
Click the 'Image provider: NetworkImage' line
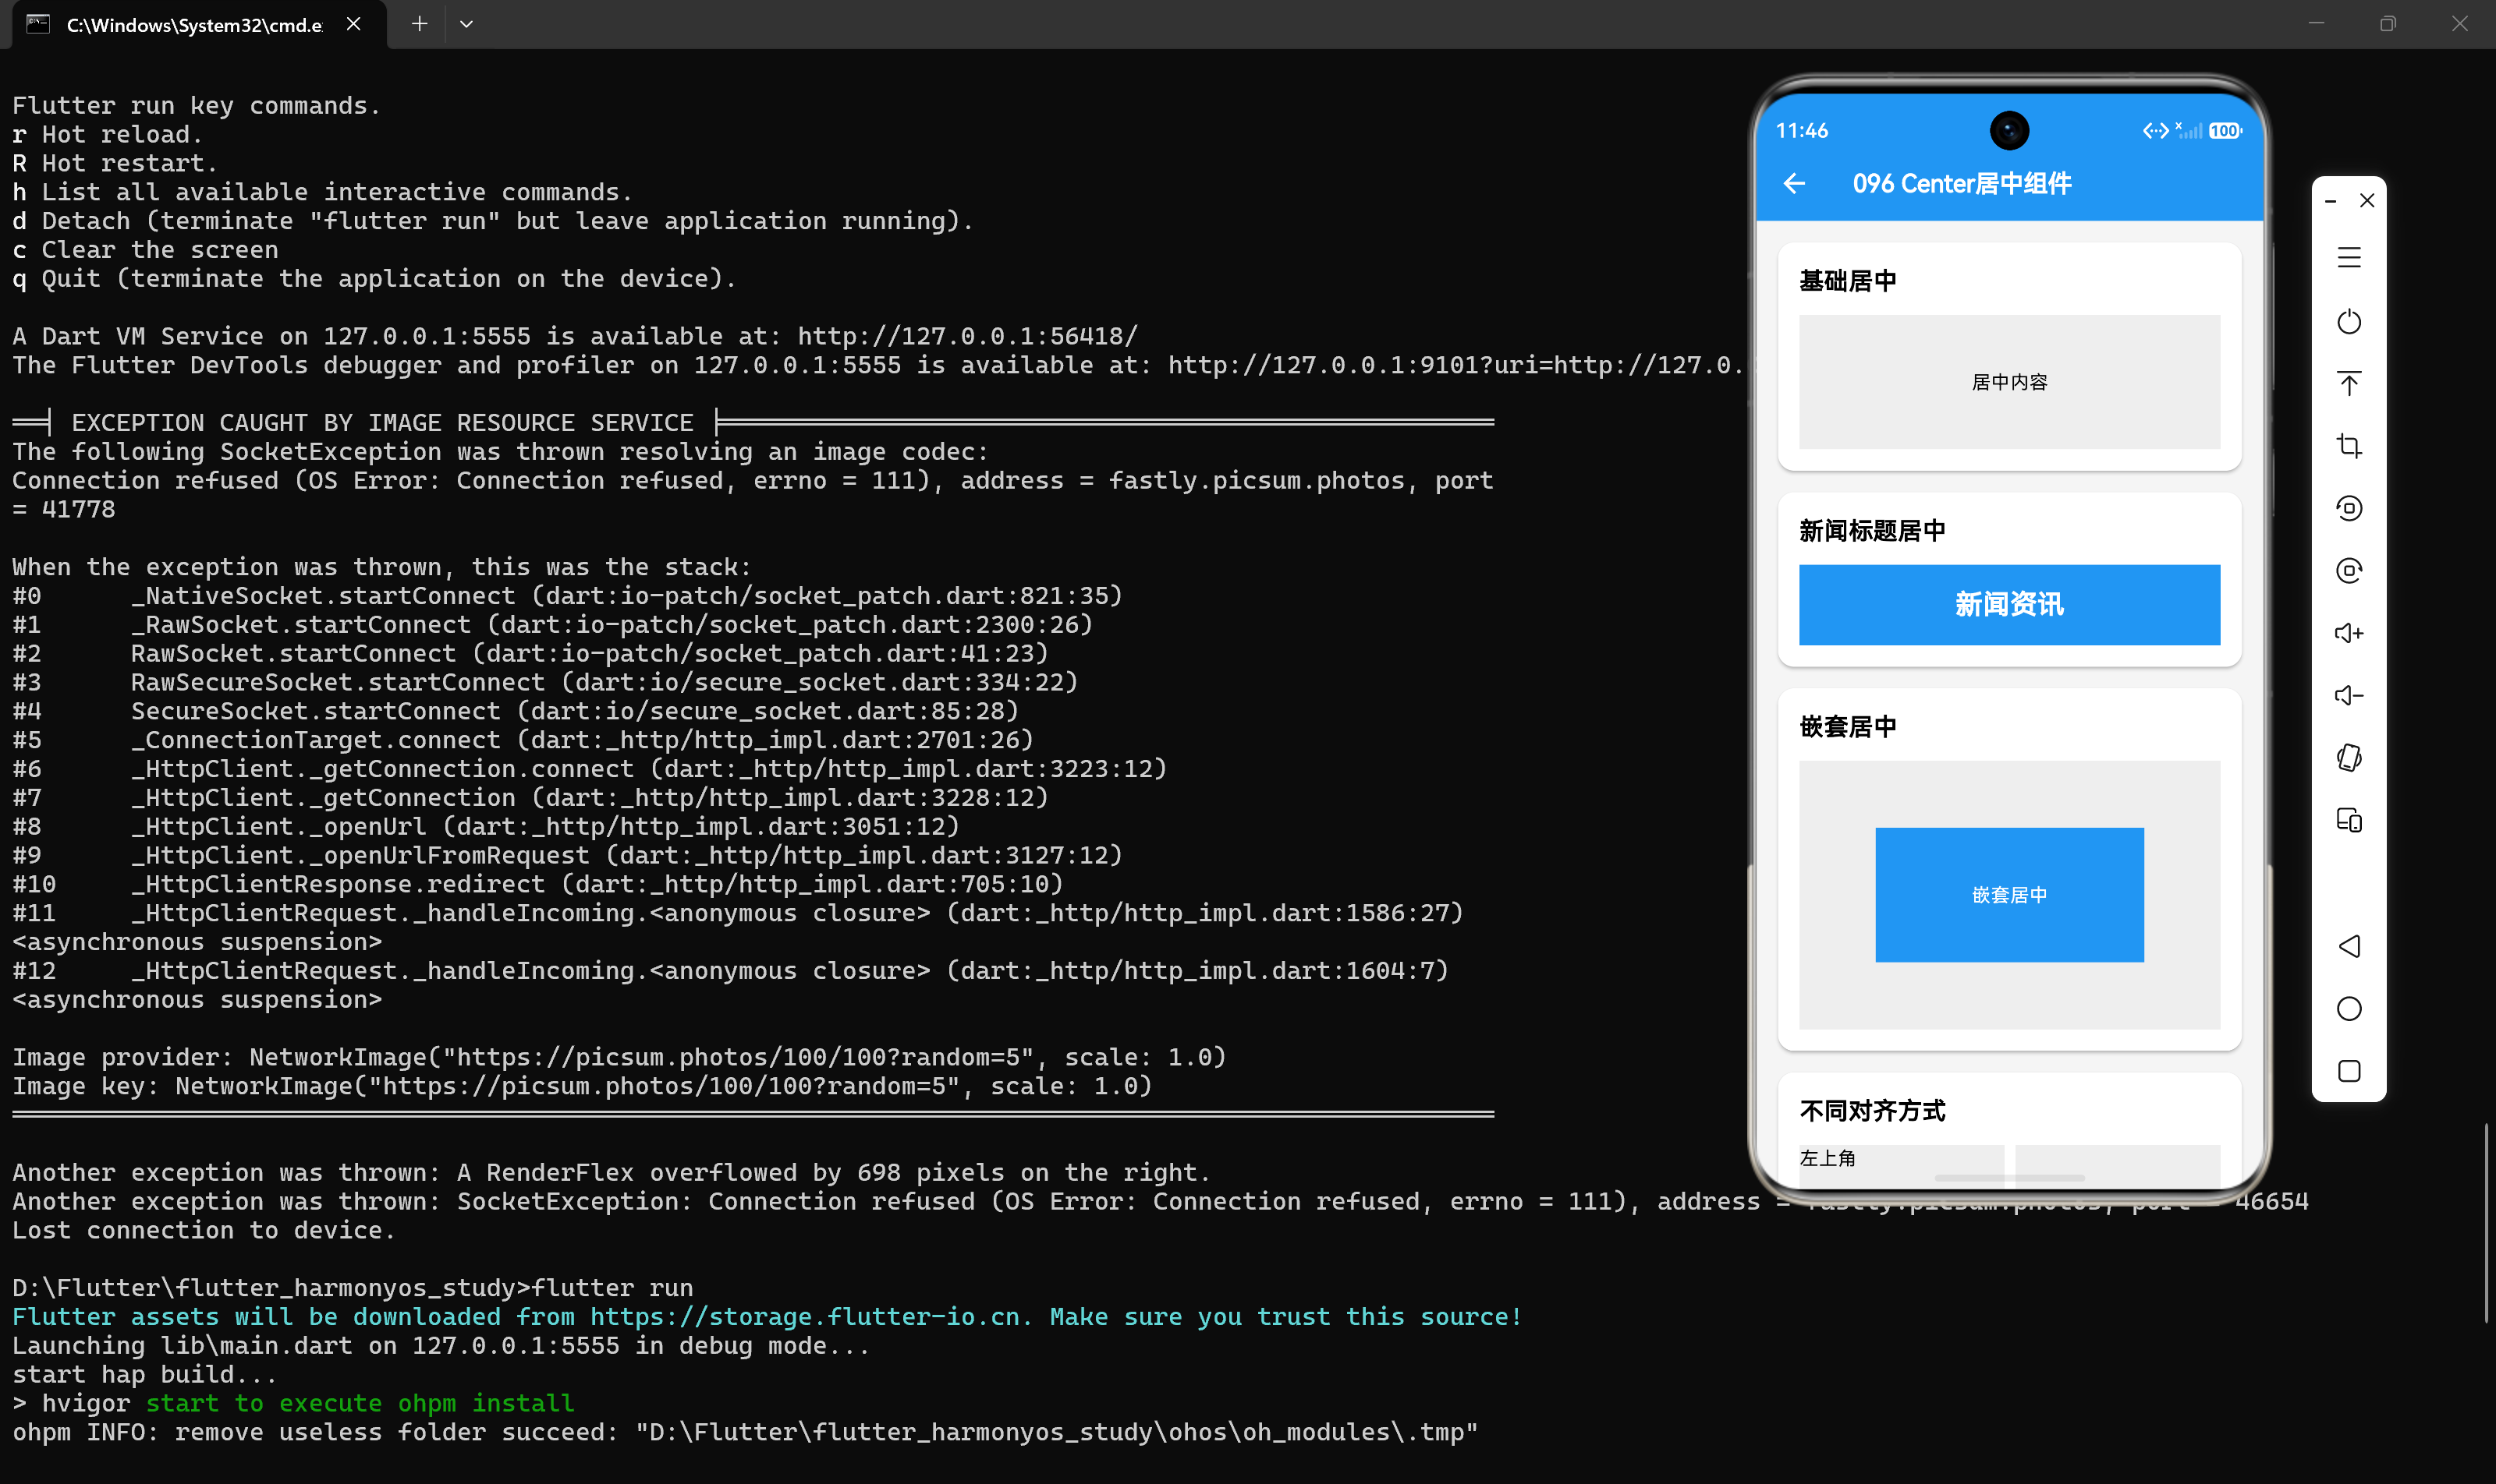point(619,1057)
